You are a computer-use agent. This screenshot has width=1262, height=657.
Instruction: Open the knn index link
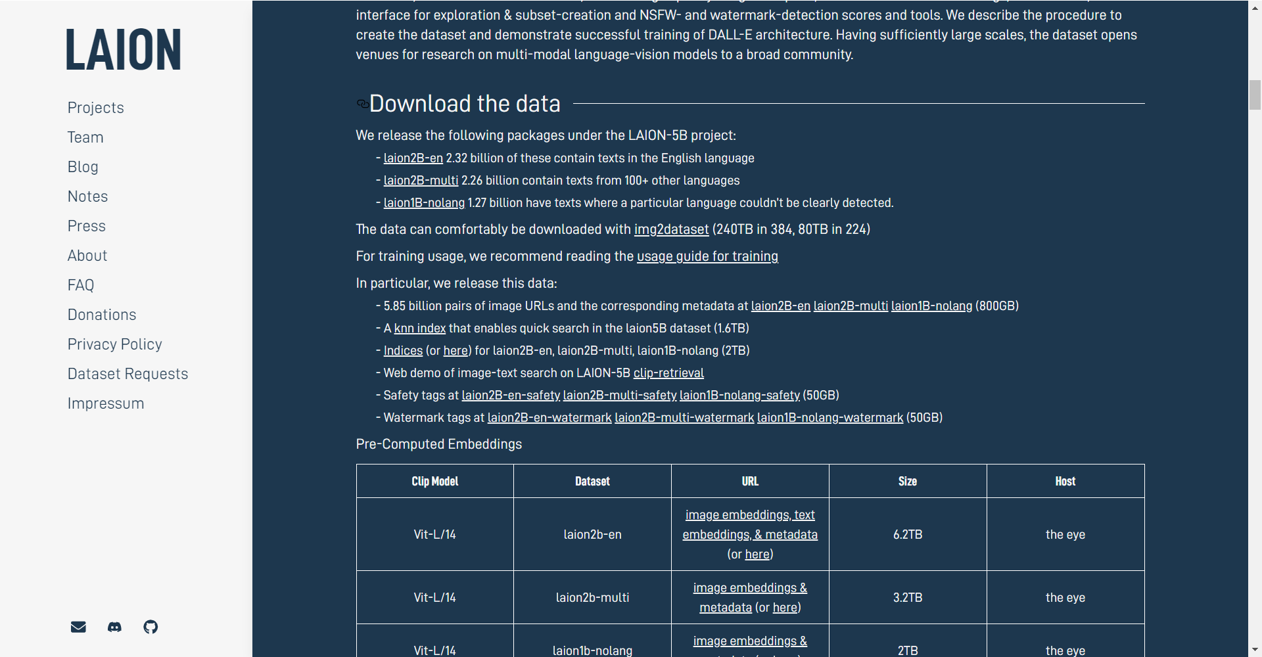[419, 328]
